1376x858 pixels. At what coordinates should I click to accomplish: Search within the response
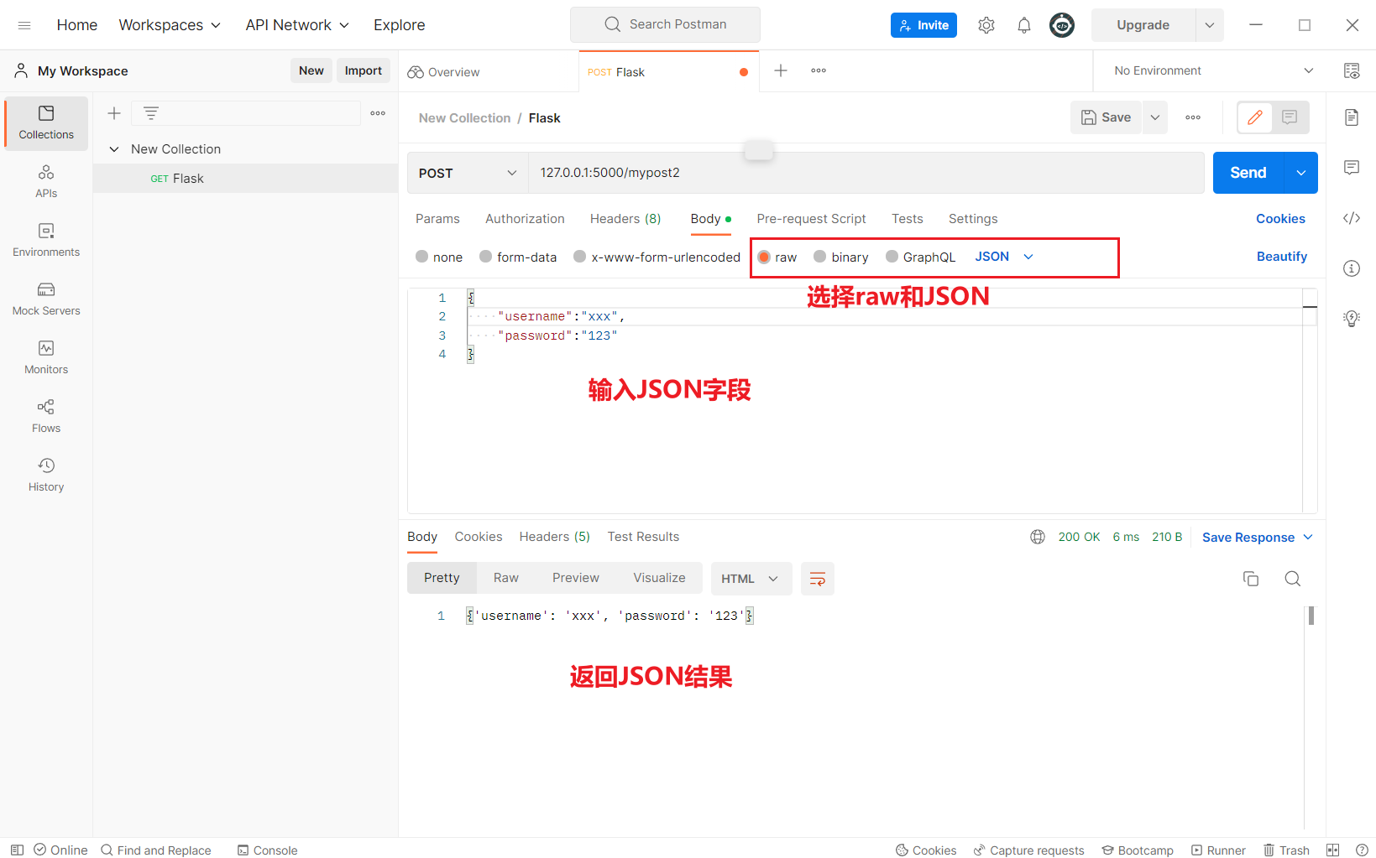click(1293, 579)
